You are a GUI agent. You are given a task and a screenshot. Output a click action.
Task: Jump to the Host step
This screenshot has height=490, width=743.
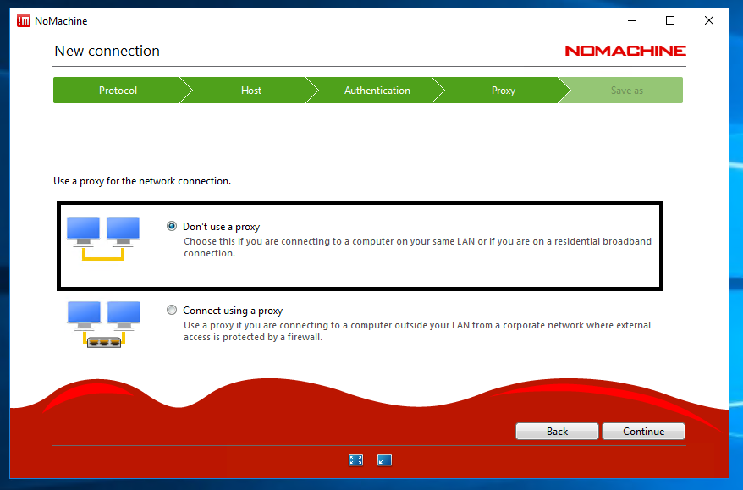coord(250,90)
